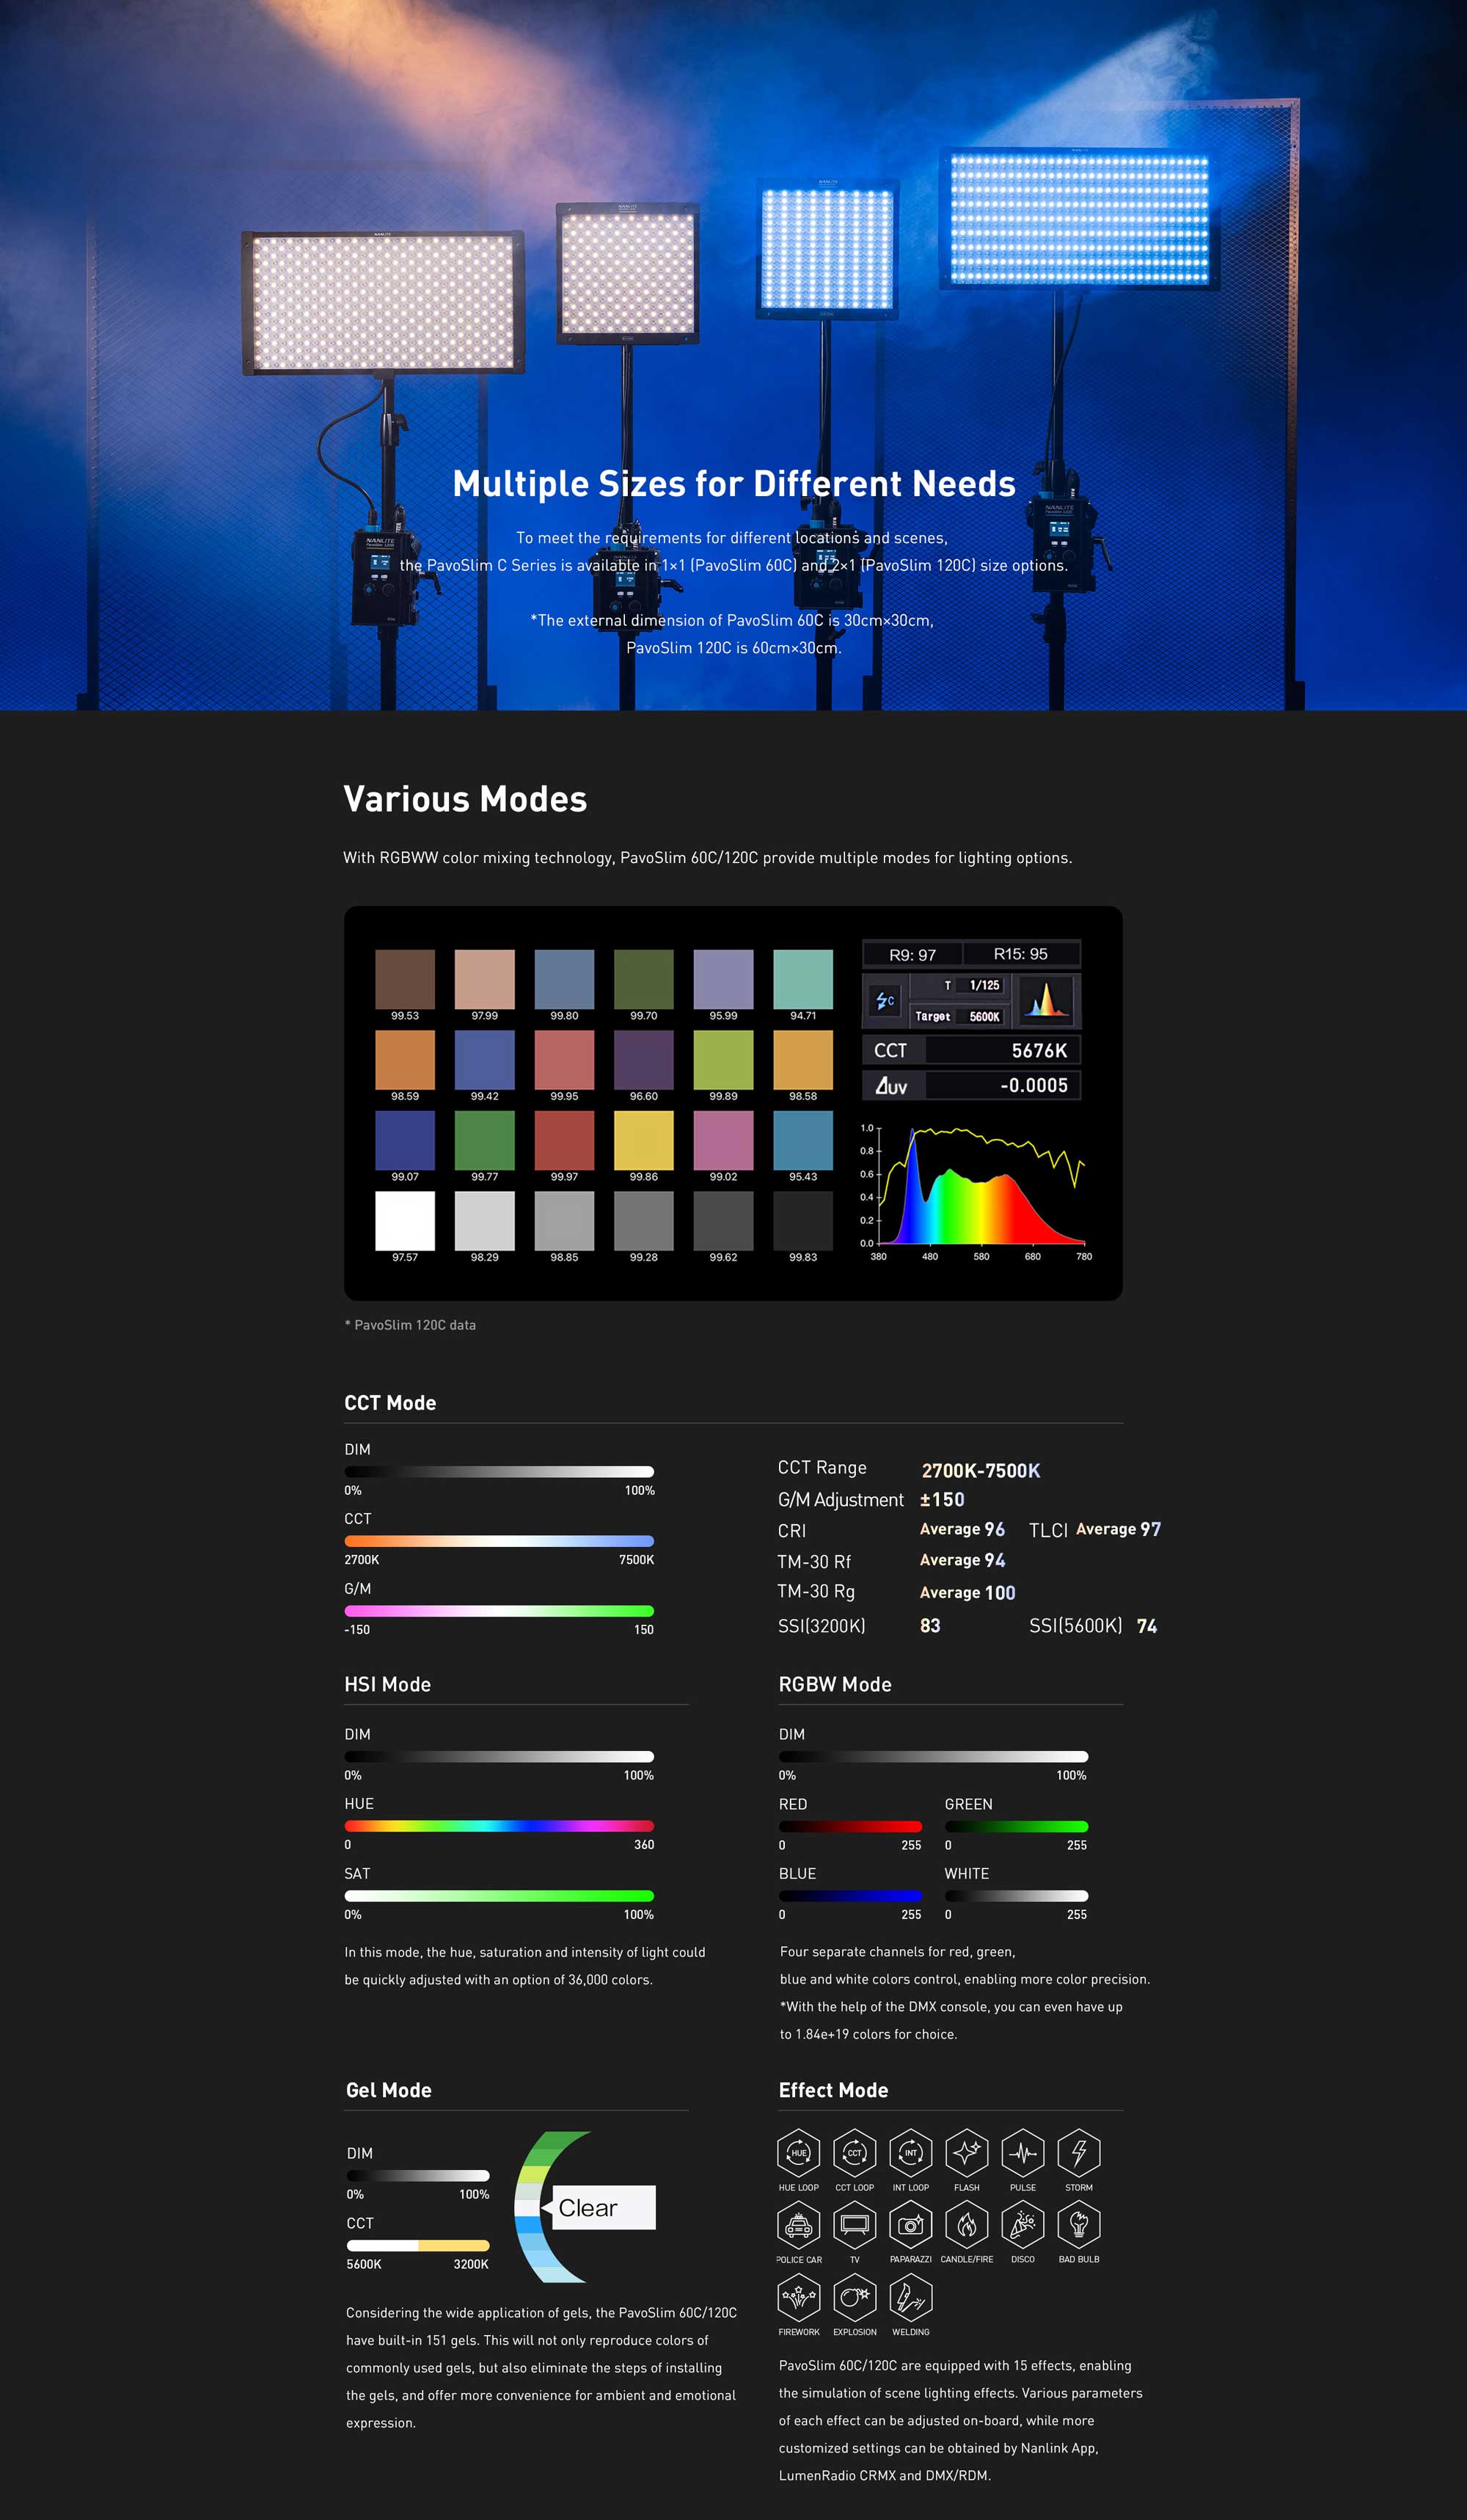
Task: Click the lime green swatch labeled 99.89
Action: click(723, 1060)
